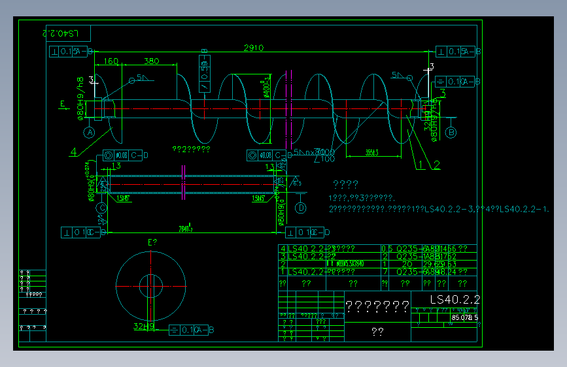Viewport: 567px width, 367px height.
Task: Click parts list row 3 LS40.2.2-2
Action: point(377,257)
